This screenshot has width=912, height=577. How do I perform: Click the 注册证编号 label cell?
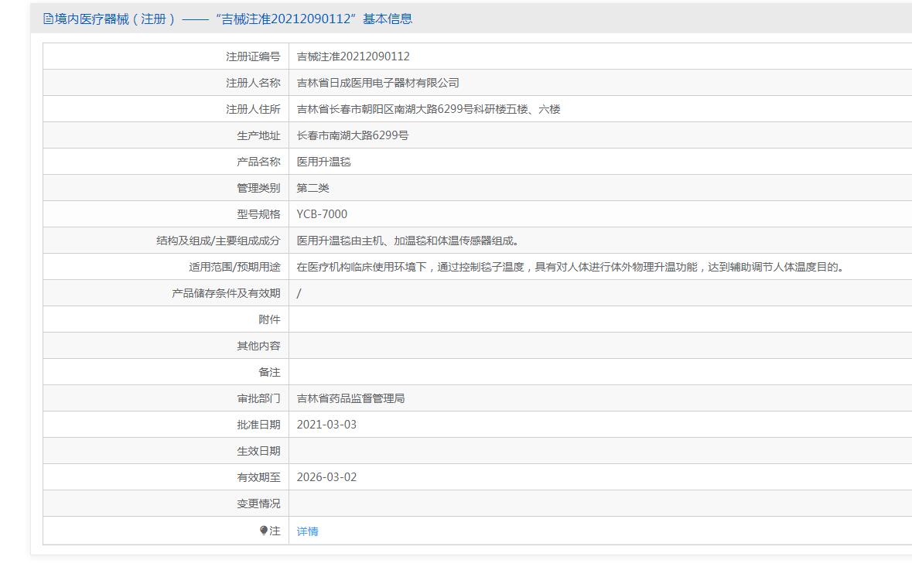coord(253,56)
